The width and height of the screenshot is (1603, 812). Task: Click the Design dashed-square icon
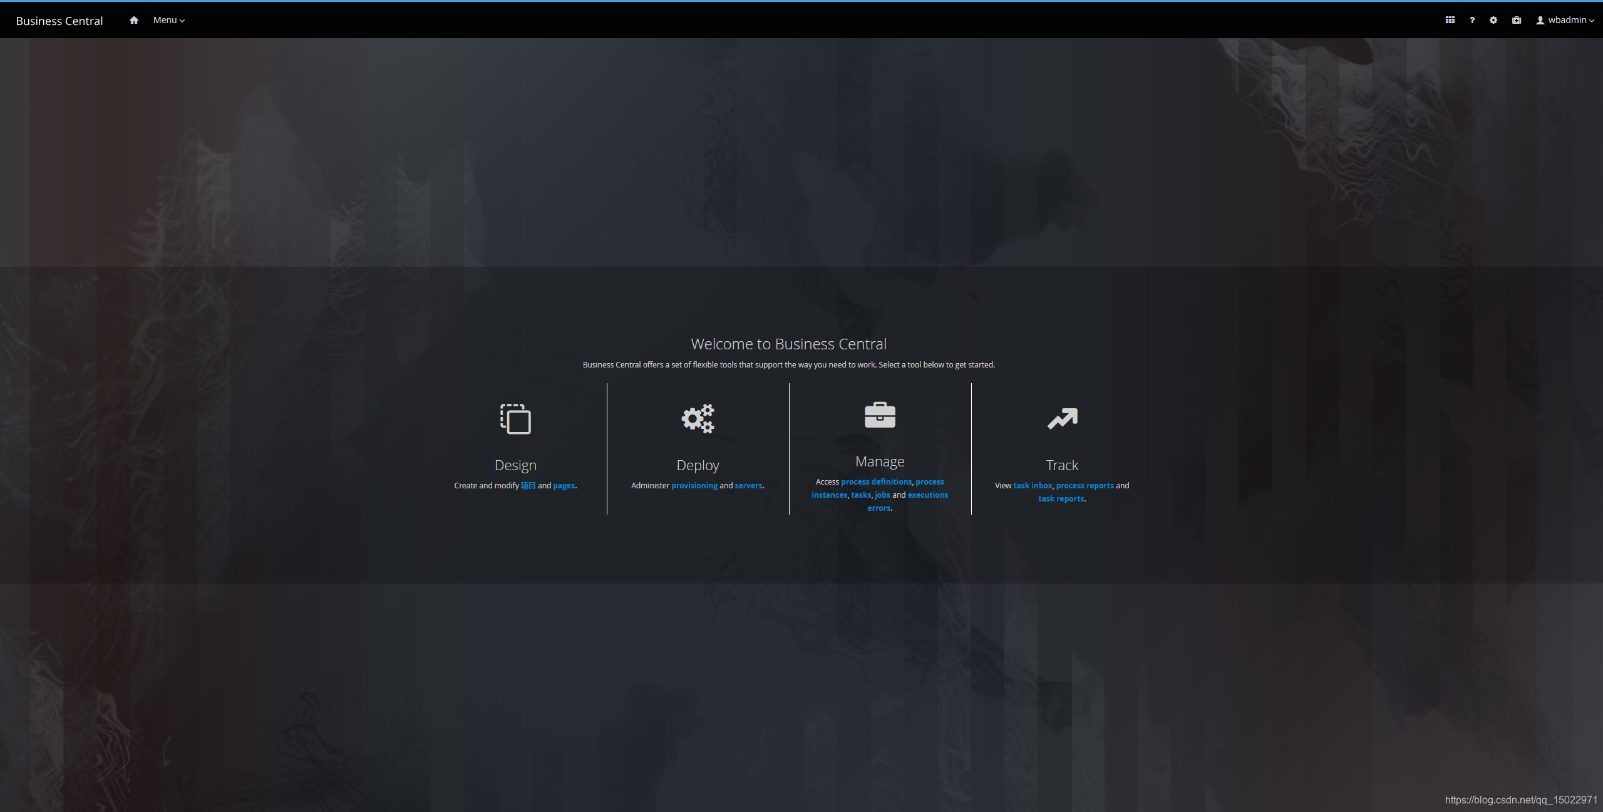[x=515, y=419]
